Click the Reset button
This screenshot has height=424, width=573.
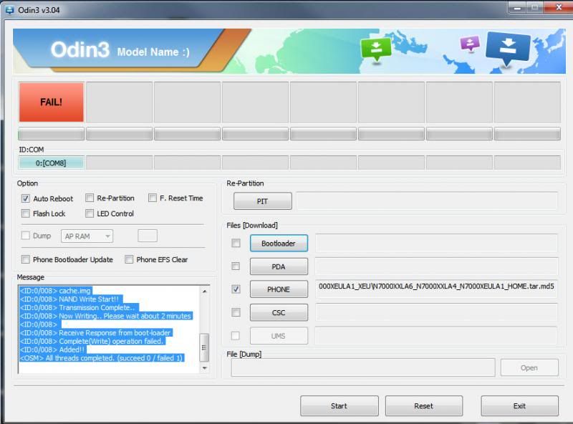pyautogui.click(x=424, y=405)
